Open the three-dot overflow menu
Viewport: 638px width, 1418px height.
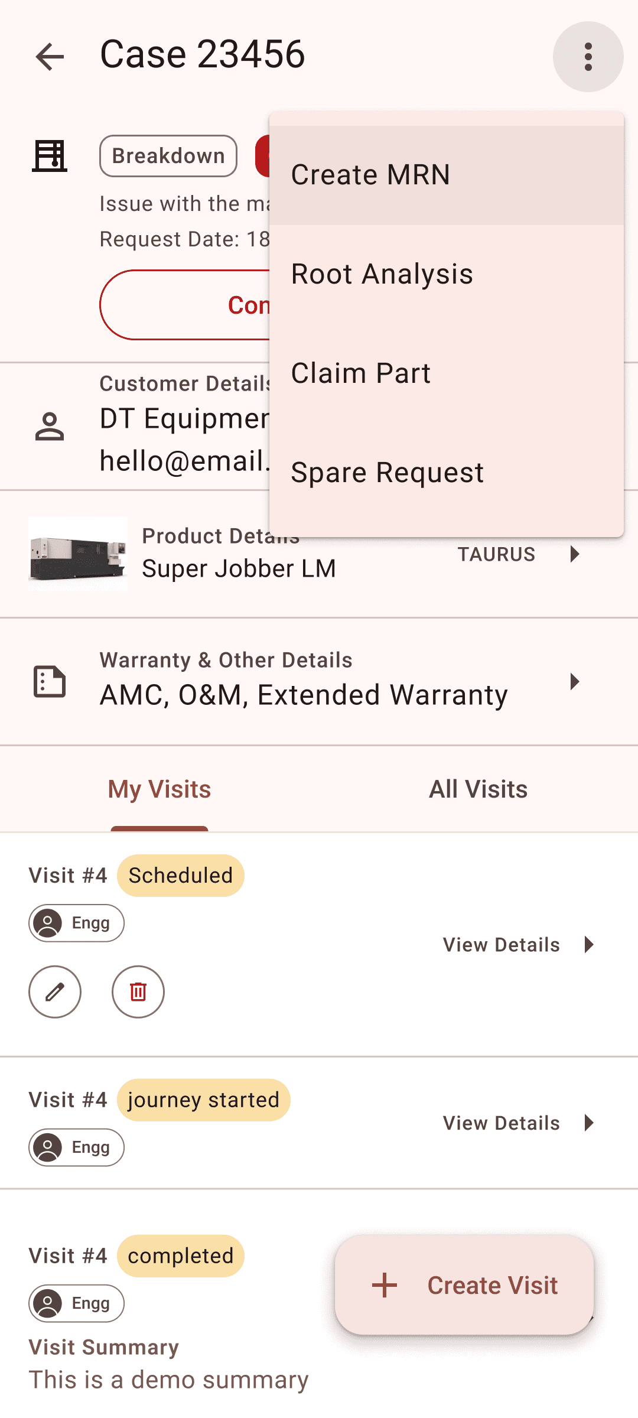pyautogui.click(x=588, y=57)
